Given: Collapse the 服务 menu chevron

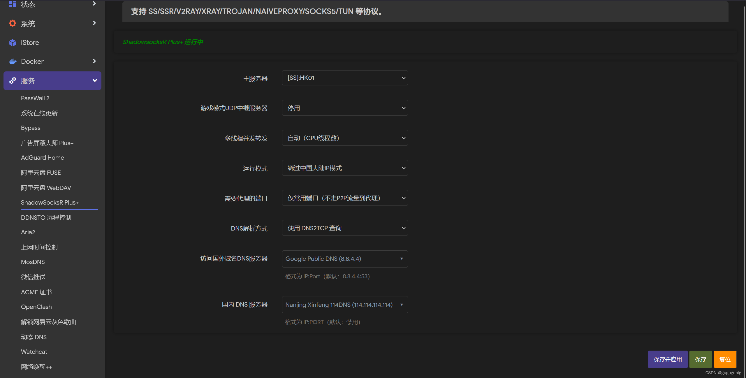Looking at the screenshot, I should 95,80.
